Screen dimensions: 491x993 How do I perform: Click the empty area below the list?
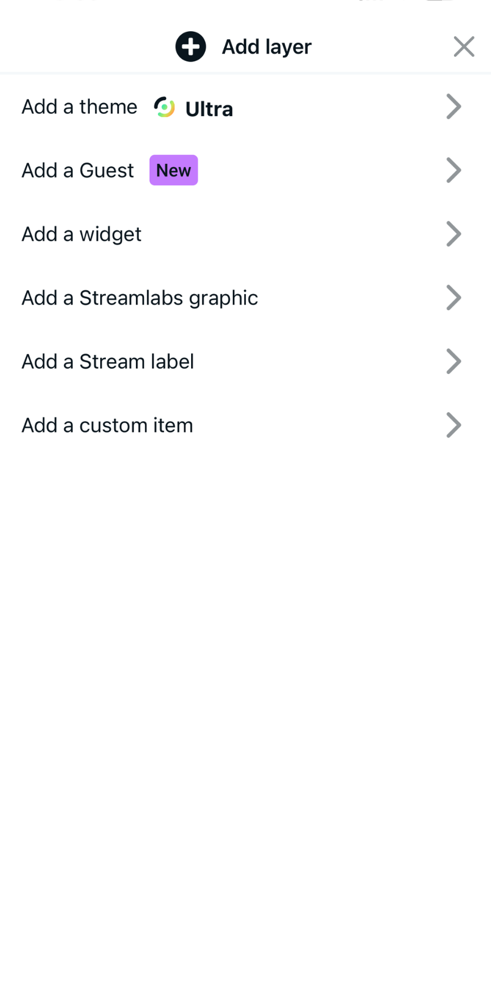[x=245, y=683]
